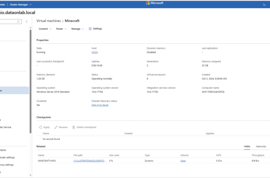Expand the Cluster Manager dropdown

click(x=21, y=4)
